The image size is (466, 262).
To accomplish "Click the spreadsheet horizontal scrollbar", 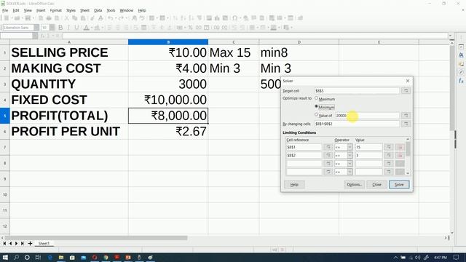I will coord(97,238).
